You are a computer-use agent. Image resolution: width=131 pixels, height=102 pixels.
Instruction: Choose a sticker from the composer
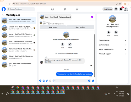pos(47,81)
